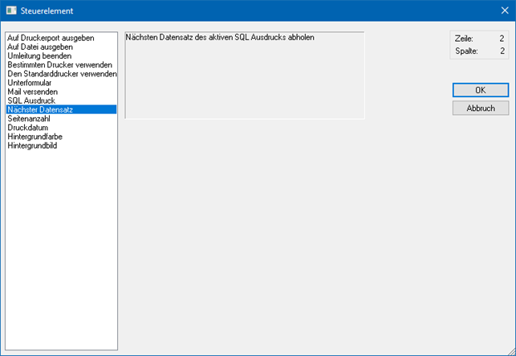Select 'Hintergrundbild' in the list
516x356 pixels.
[32, 145]
